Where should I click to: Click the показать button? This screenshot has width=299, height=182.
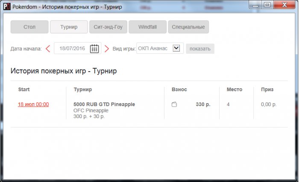click(x=200, y=49)
